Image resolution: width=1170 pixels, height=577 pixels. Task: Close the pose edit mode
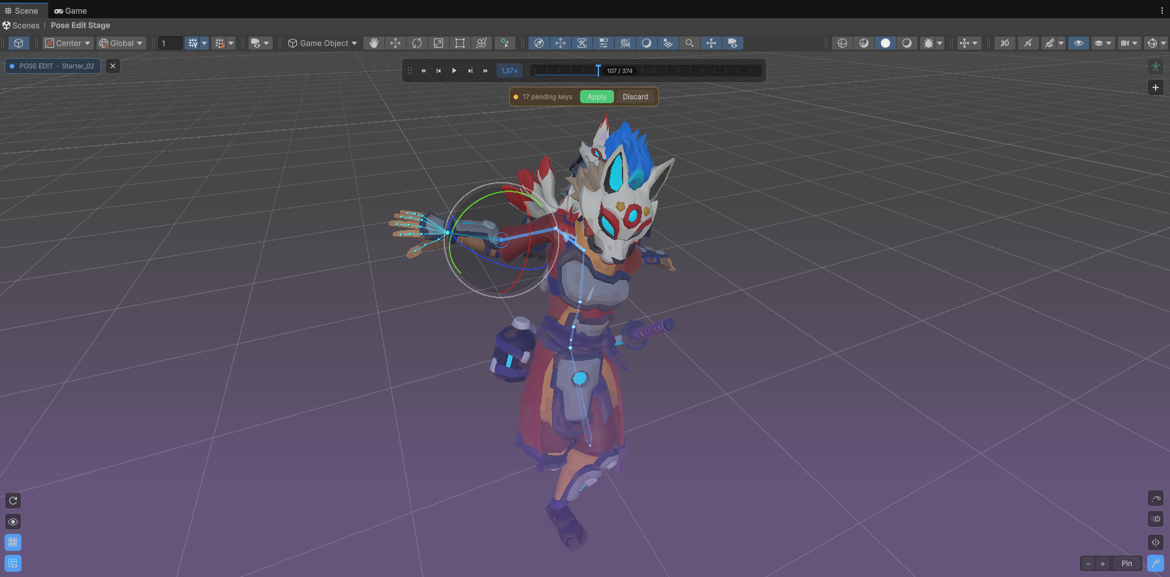click(113, 66)
